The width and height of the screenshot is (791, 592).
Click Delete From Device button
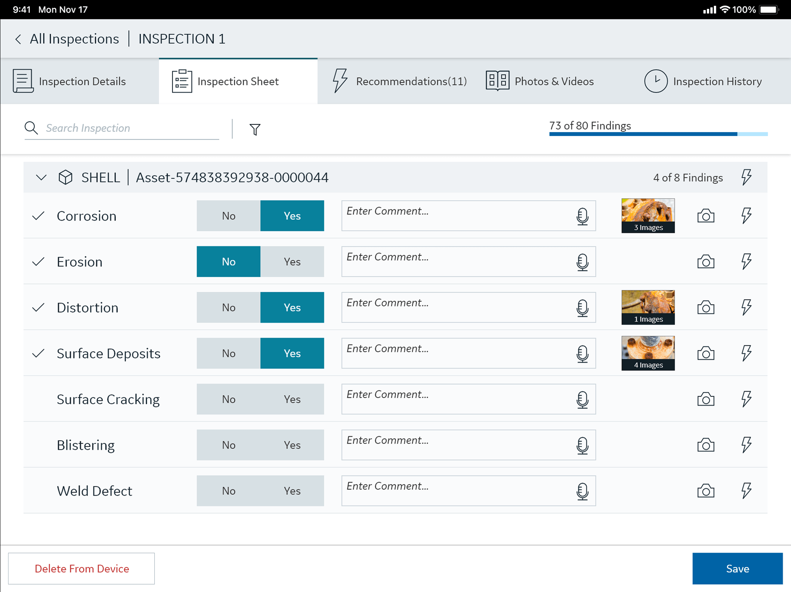(x=81, y=568)
